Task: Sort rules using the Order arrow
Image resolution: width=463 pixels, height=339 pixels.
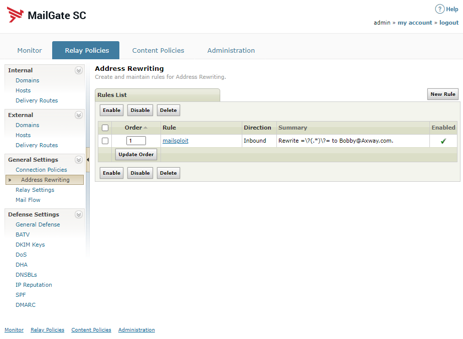Action: coord(145,128)
